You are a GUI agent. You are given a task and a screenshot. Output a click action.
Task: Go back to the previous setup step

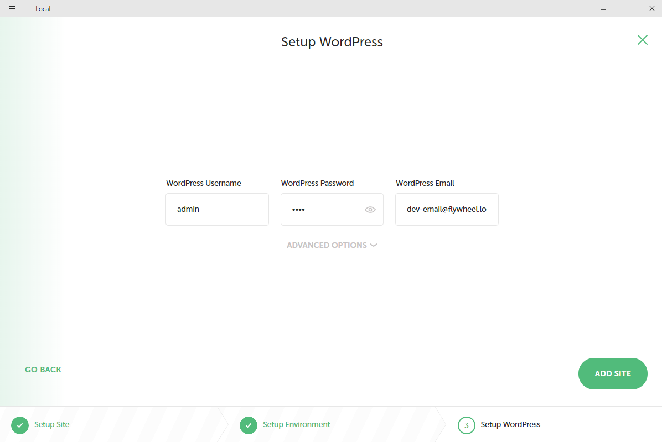pos(43,370)
